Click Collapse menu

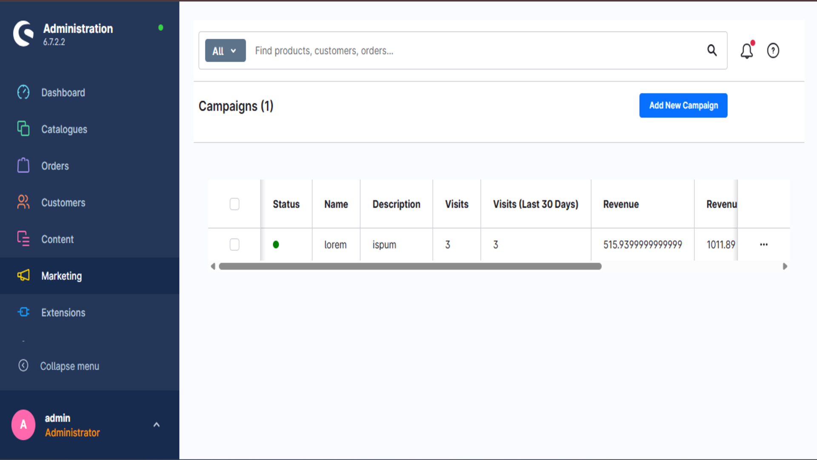(69, 366)
